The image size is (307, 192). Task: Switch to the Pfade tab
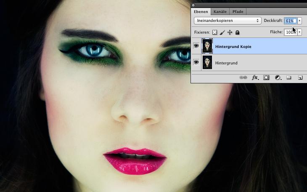pyautogui.click(x=238, y=12)
